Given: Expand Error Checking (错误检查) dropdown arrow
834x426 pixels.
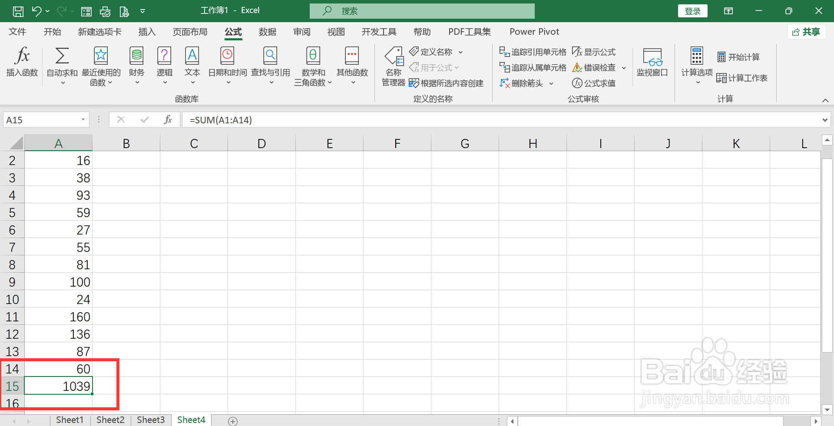Looking at the screenshot, I should (x=624, y=68).
